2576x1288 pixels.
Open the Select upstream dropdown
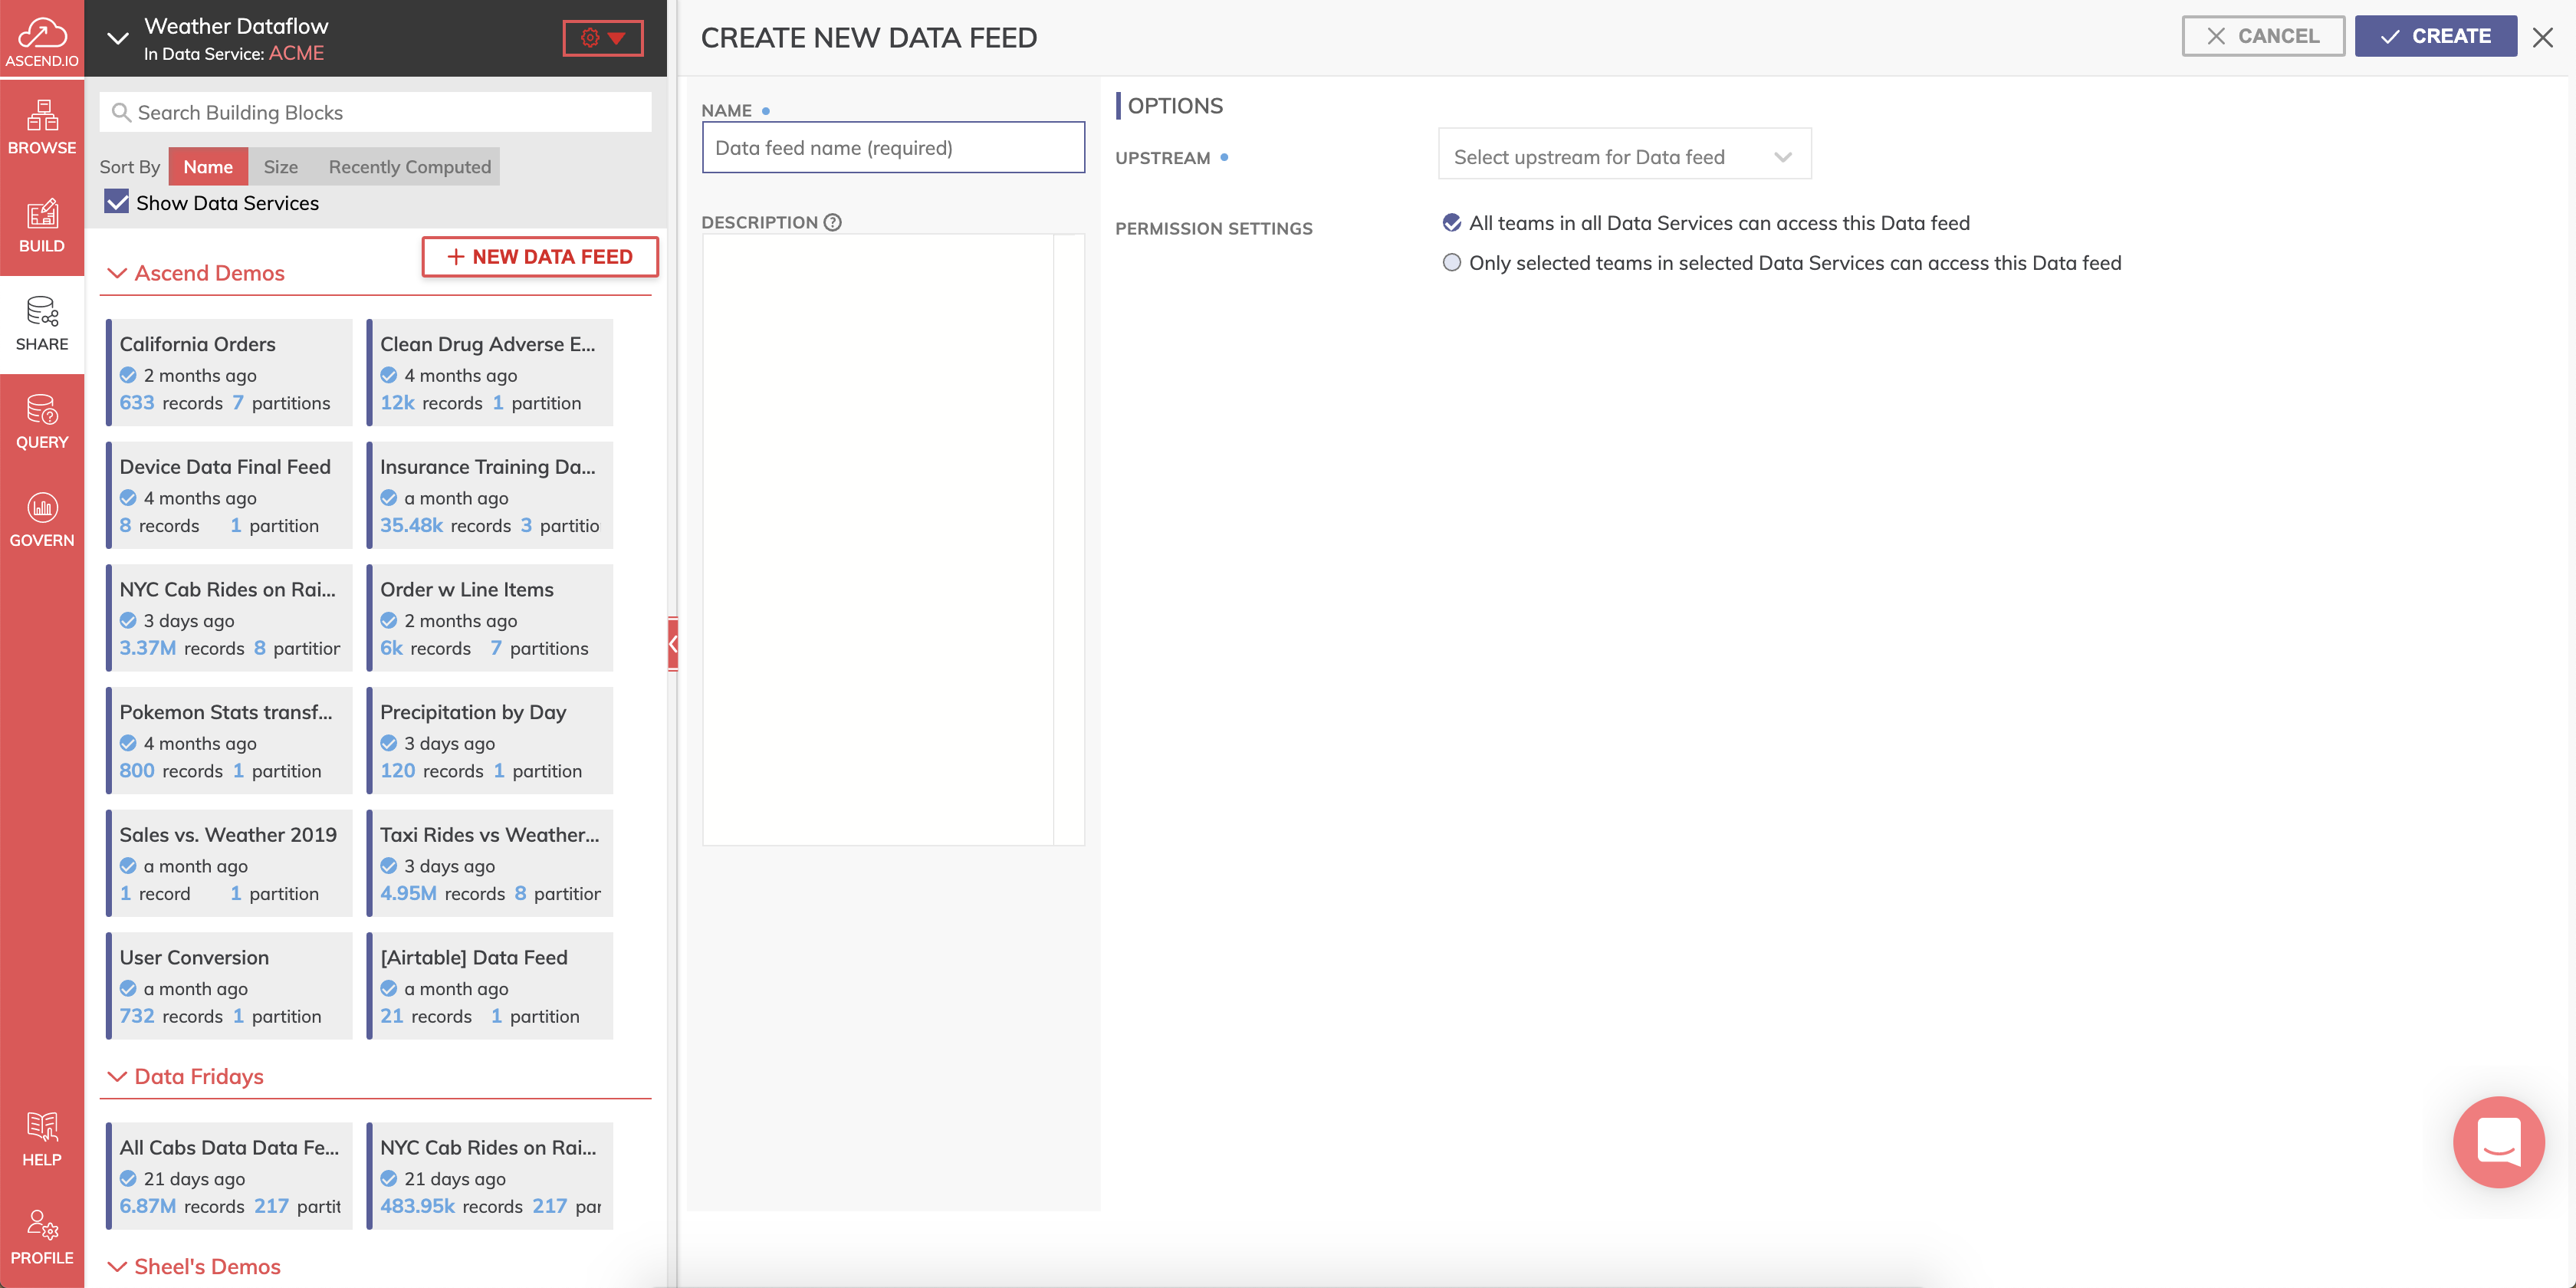tap(1623, 156)
